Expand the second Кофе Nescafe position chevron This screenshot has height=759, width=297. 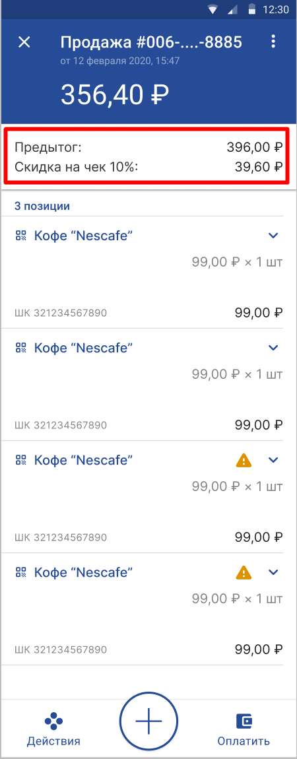click(x=273, y=348)
